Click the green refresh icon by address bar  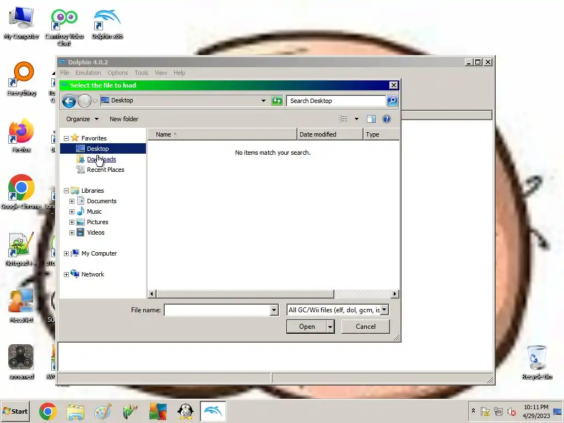277,101
